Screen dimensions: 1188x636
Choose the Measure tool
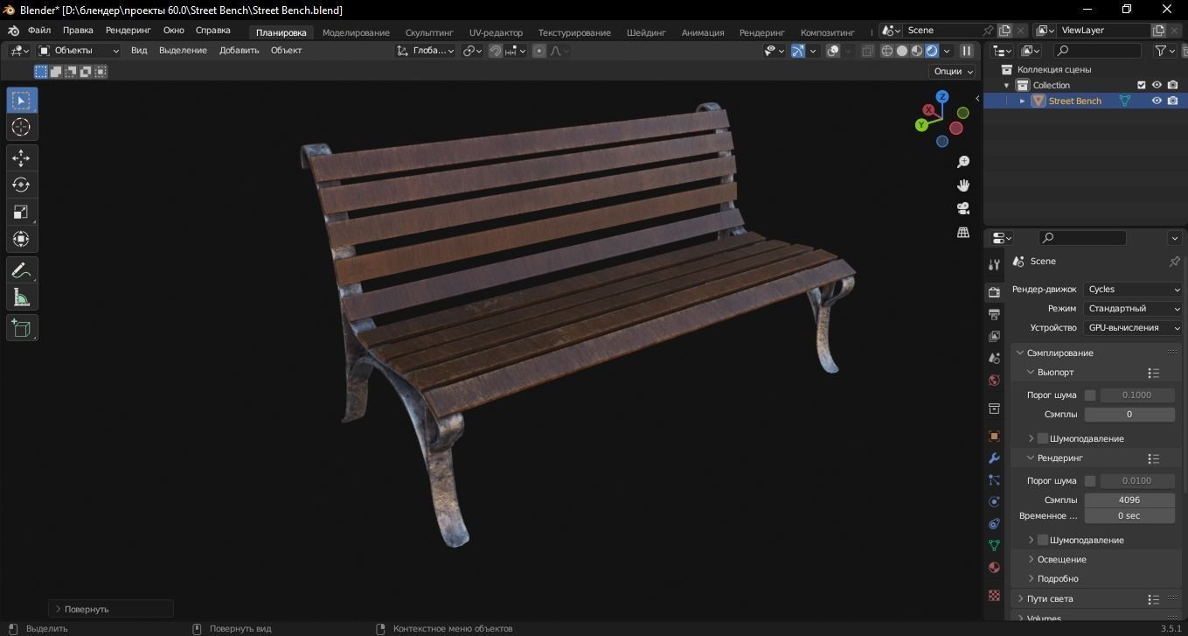click(x=22, y=297)
